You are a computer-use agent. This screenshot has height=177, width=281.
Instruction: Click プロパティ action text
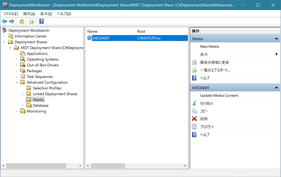tap(207, 127)
